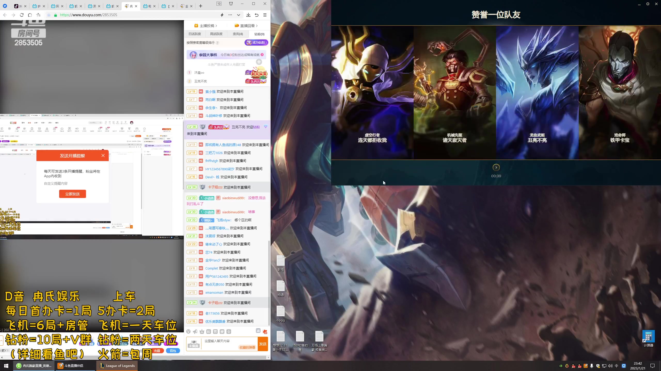Click 成为钻粉 become diamond fan button
The height and width of the screenshot is (371, 661).
[256, 43]
